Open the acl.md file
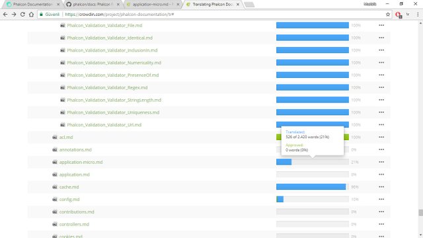Screen dimensions: 423x238 66,137
